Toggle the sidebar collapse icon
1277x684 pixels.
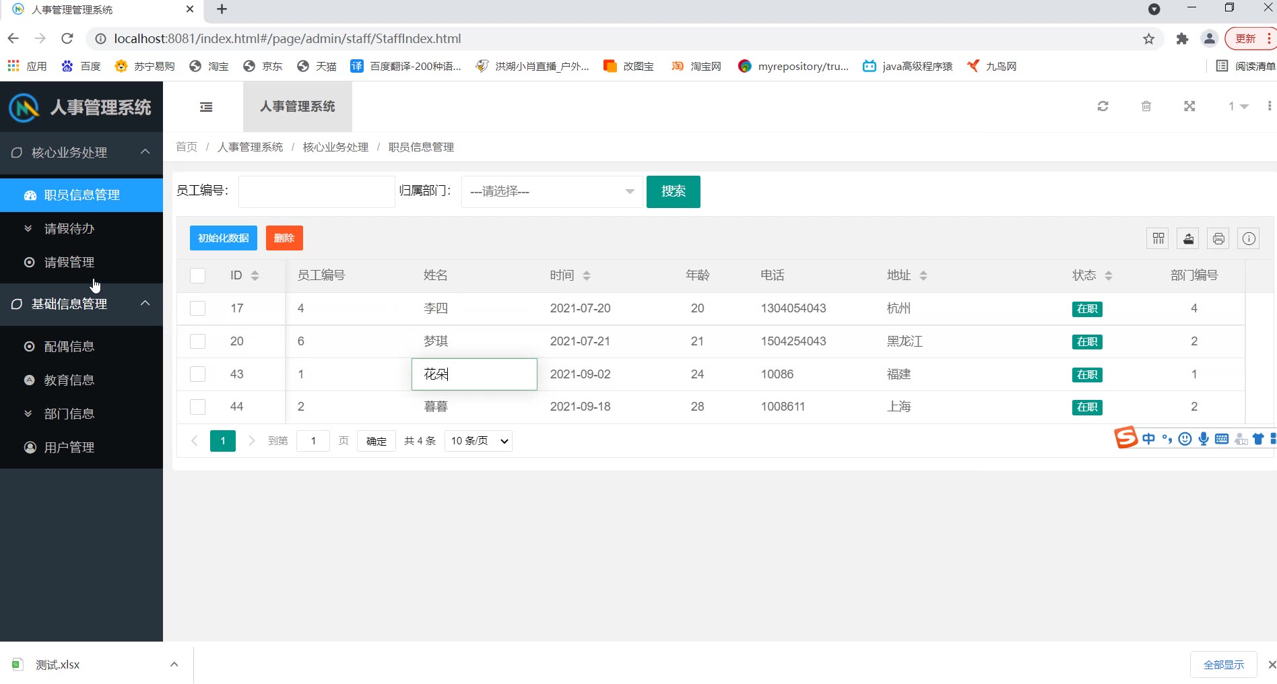pos(206,106)
